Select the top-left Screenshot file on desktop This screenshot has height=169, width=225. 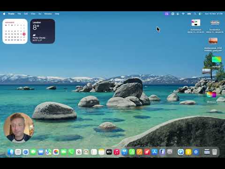(x=196, y=26)
